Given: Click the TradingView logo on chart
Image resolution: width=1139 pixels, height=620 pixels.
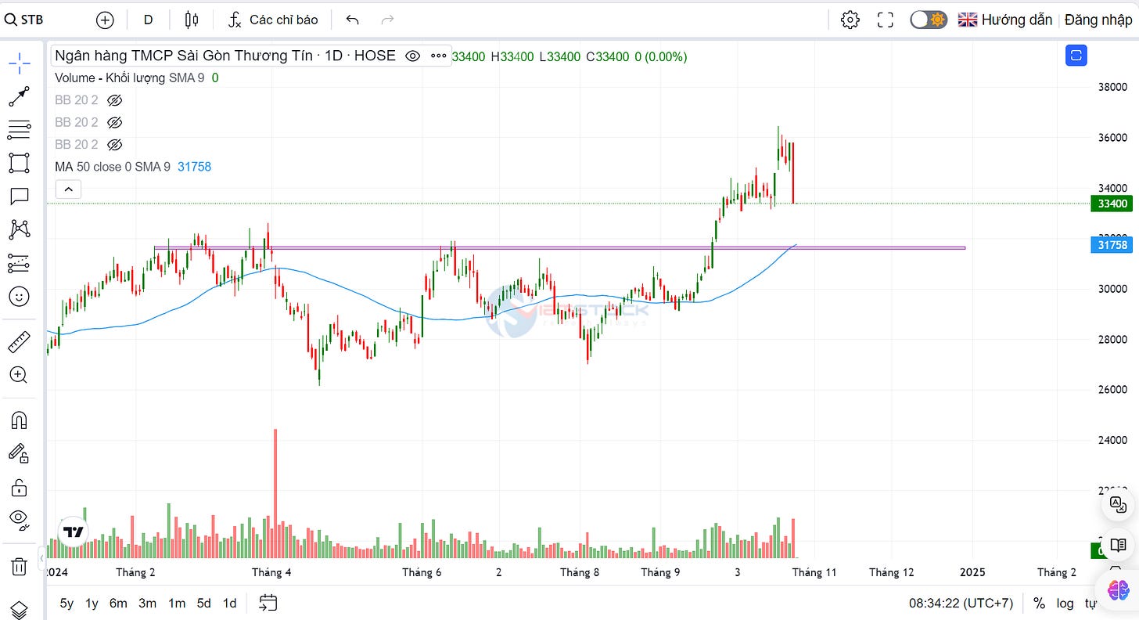Looking at the screenshot, I should (x=74, y=532).
